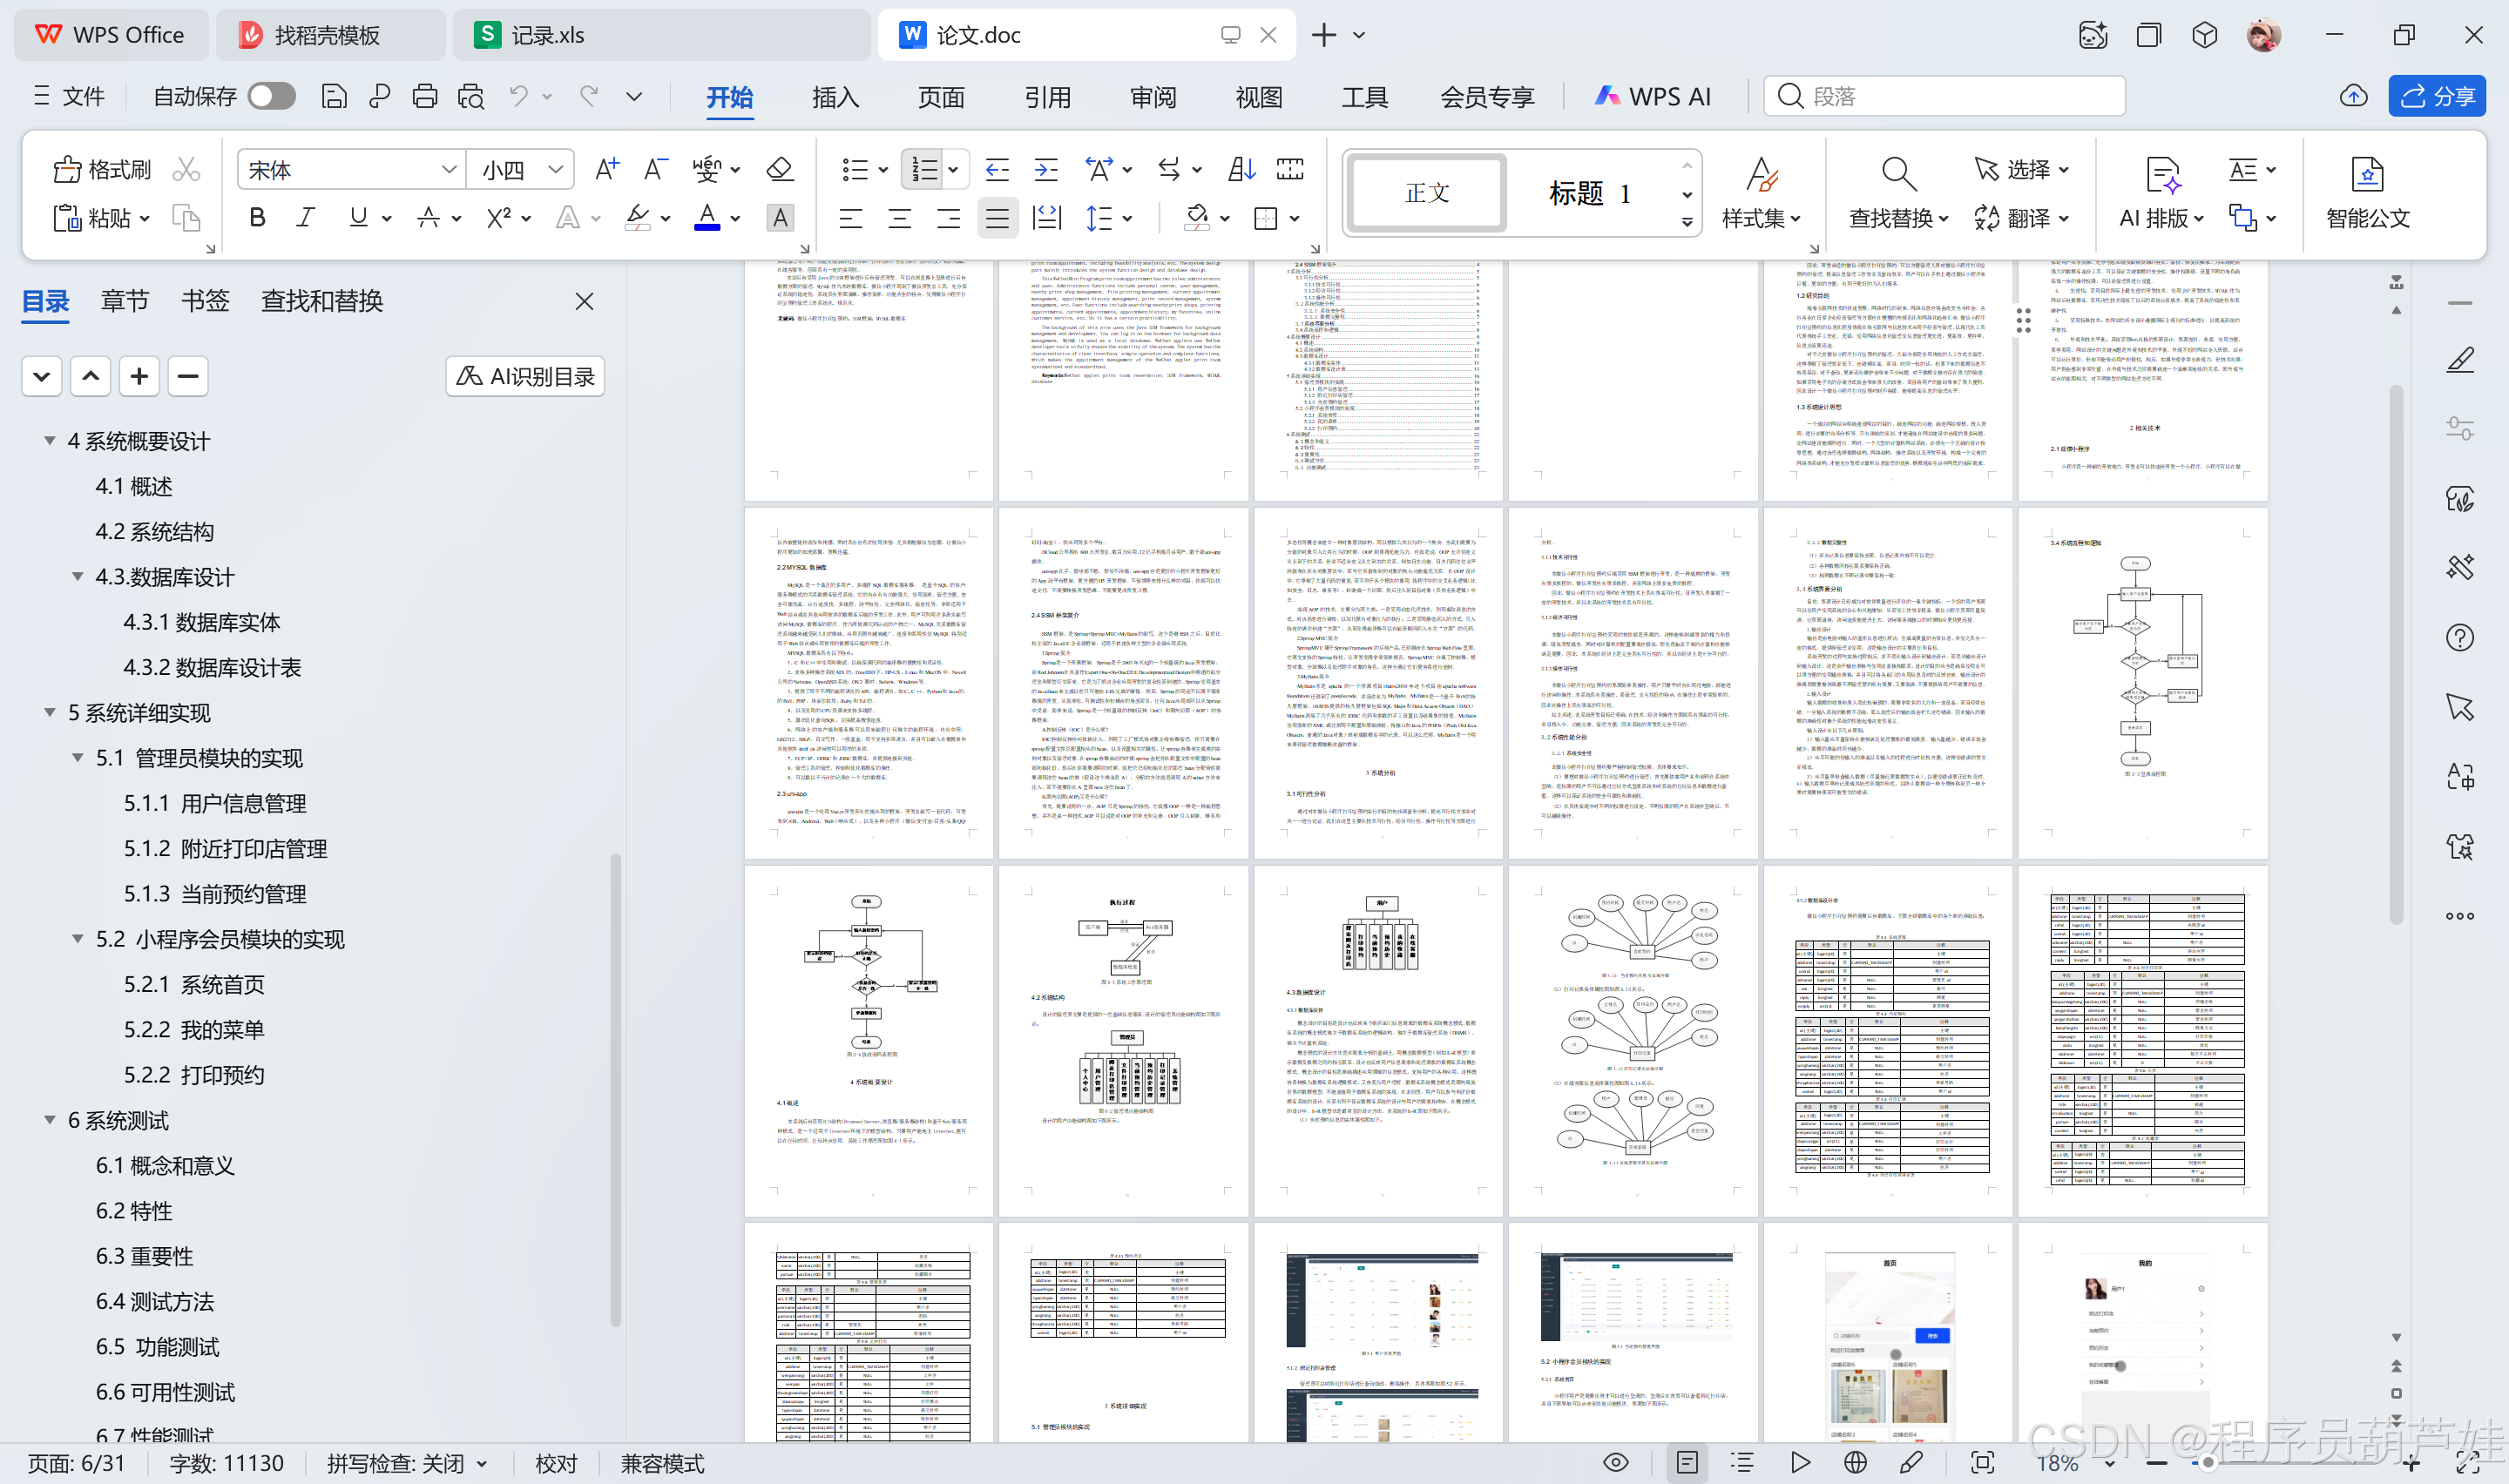The width and height of the screenshot is (2509, 1484).
Task: Click the Redo arrow
Action: click(589, 96)
